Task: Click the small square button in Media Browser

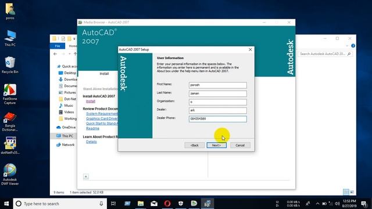Action: (x=86, y=176)
